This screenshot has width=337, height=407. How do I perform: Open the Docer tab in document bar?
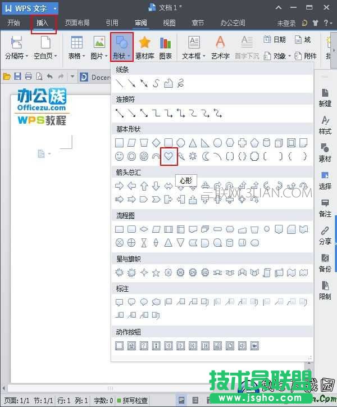(95, 77)
